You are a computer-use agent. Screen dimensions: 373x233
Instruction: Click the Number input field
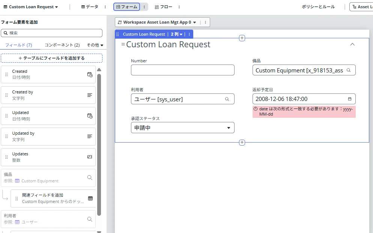[x=183, y=70]
